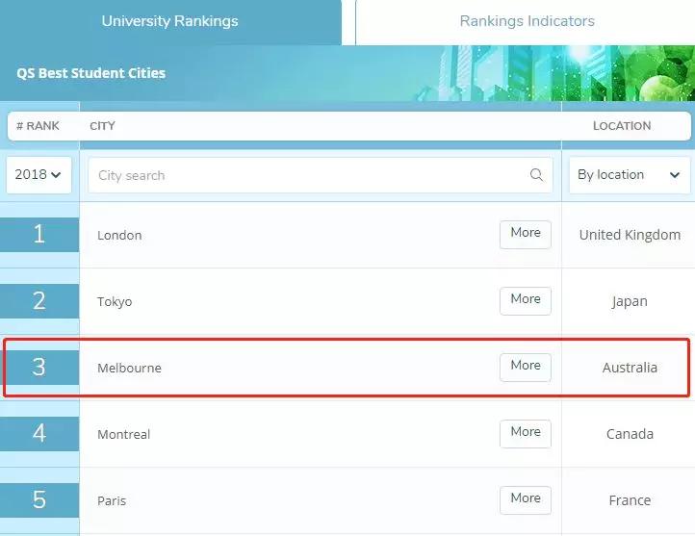Click More button for London
Viewport: 695px width, 536px height.
point(526,235)
